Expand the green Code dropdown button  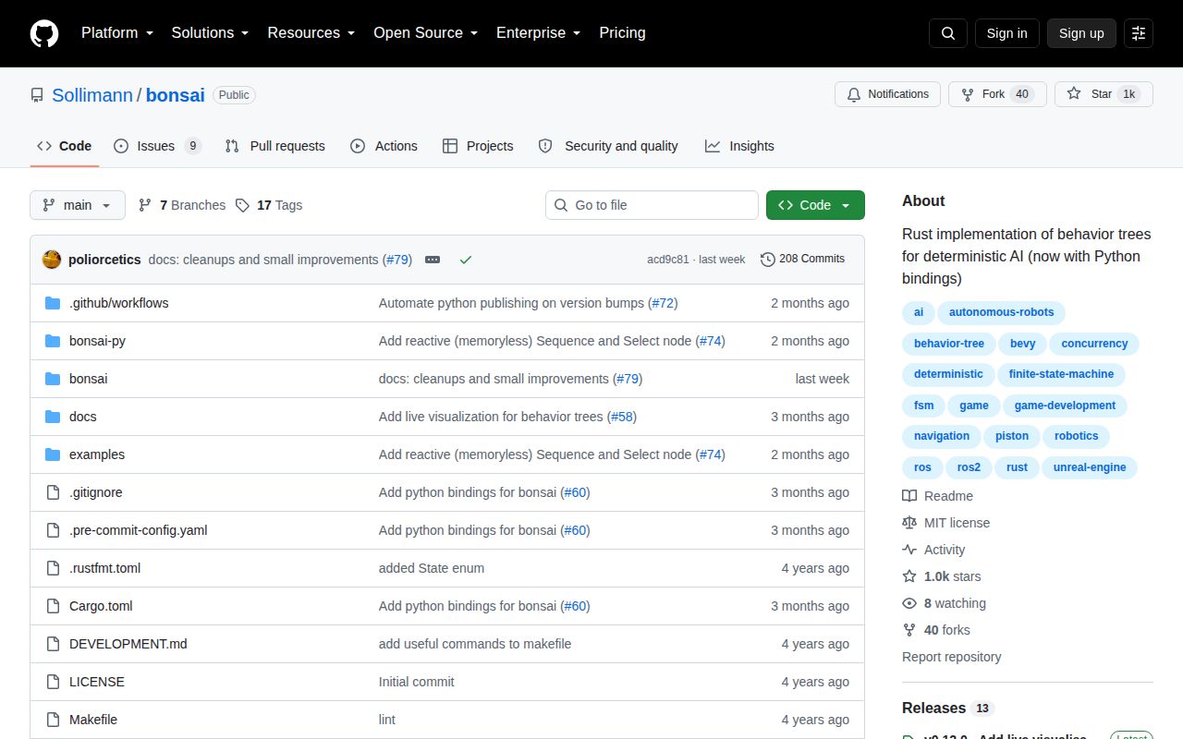coord(815,205)
